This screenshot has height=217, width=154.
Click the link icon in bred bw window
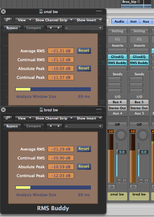8,118
